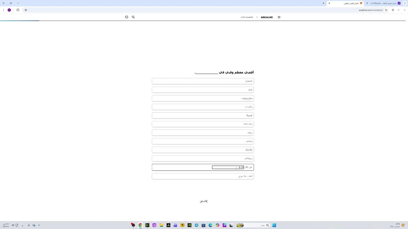
Task: Select the YouTube site answer option
Action: [x=203, y=98]
